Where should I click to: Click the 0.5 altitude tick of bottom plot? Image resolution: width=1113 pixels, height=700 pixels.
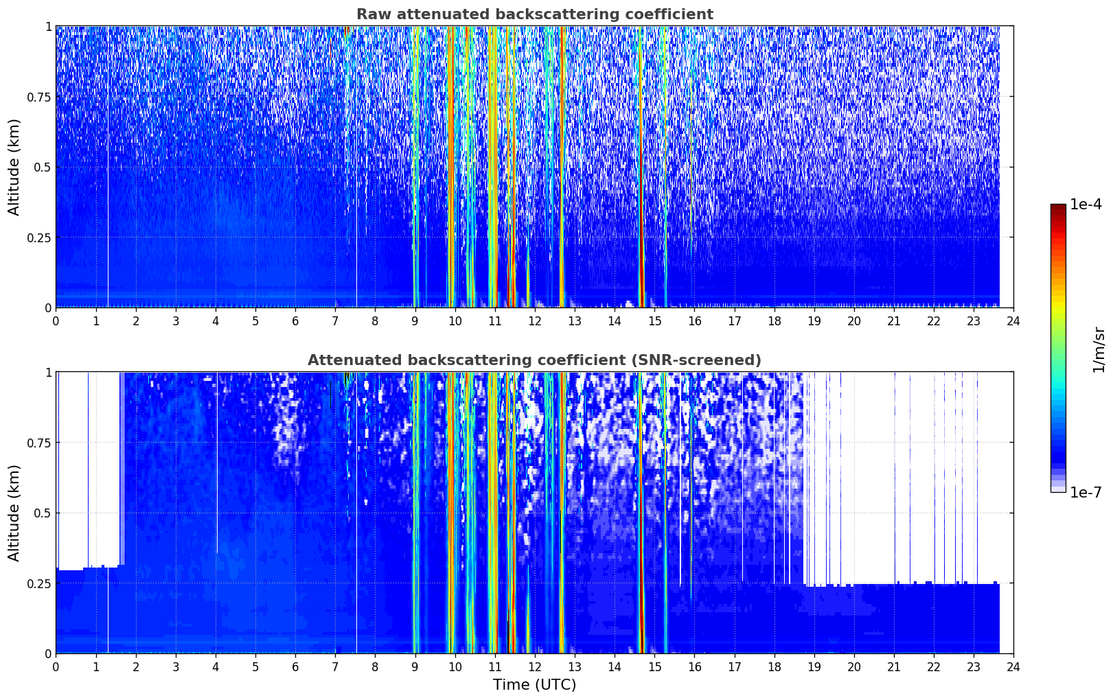(x=43, y=513)
